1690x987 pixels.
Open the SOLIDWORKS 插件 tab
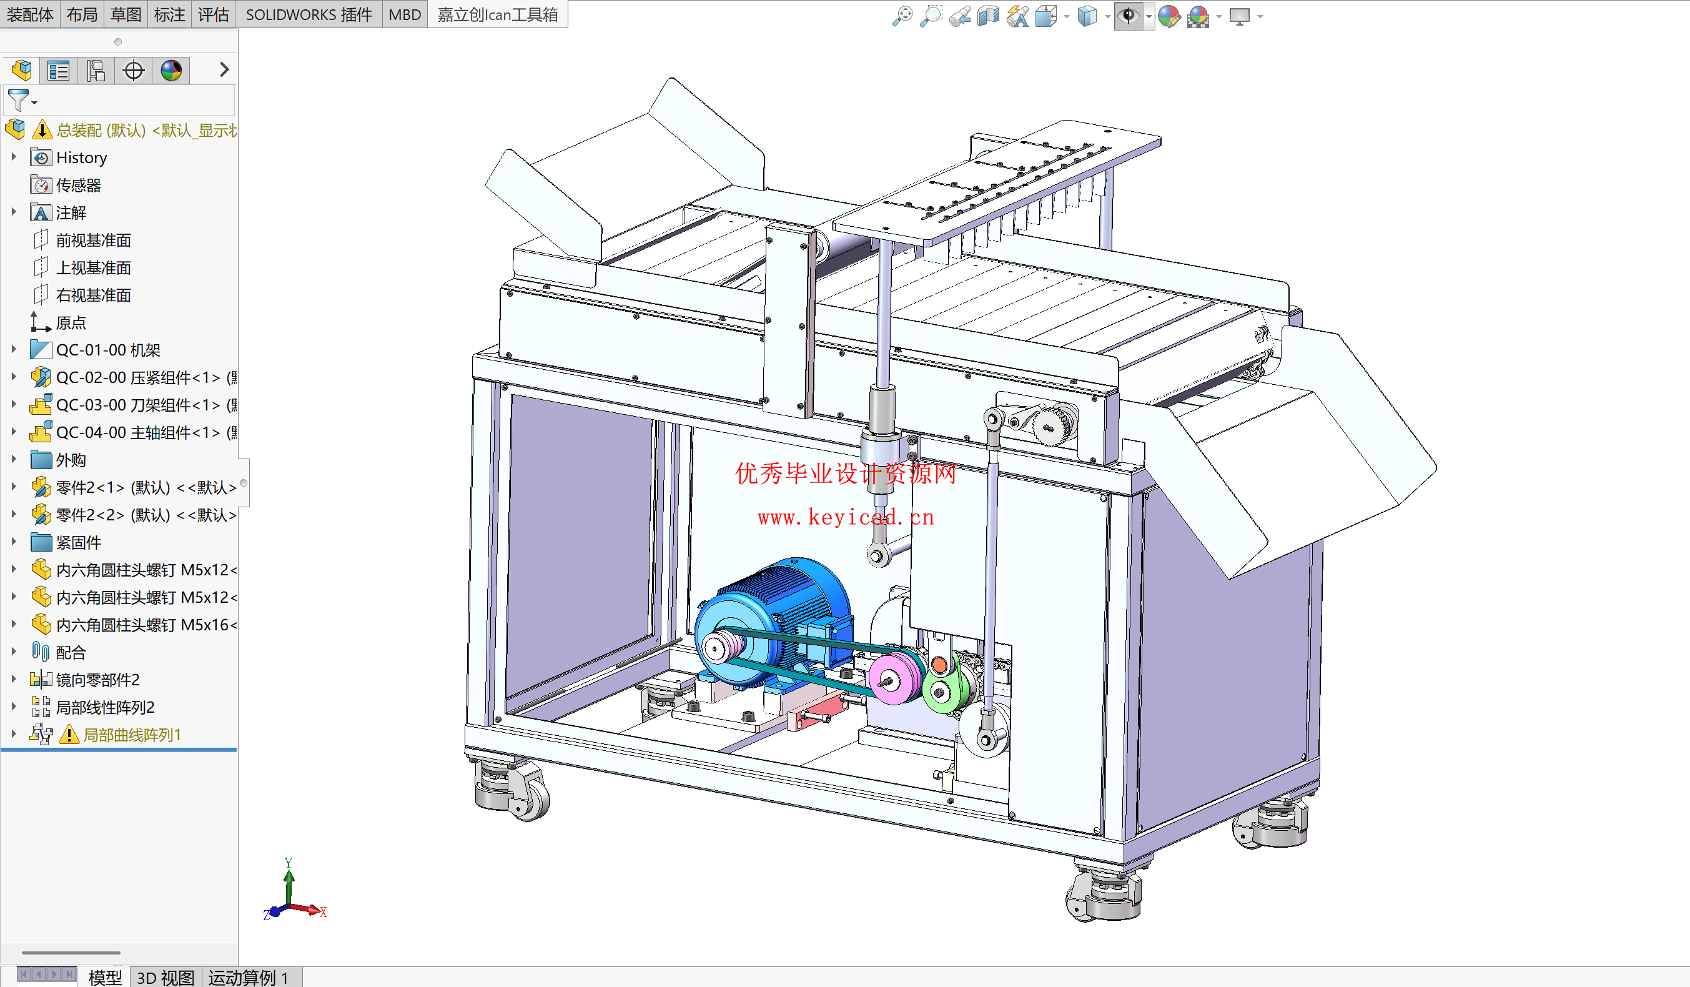click(309, 14)
